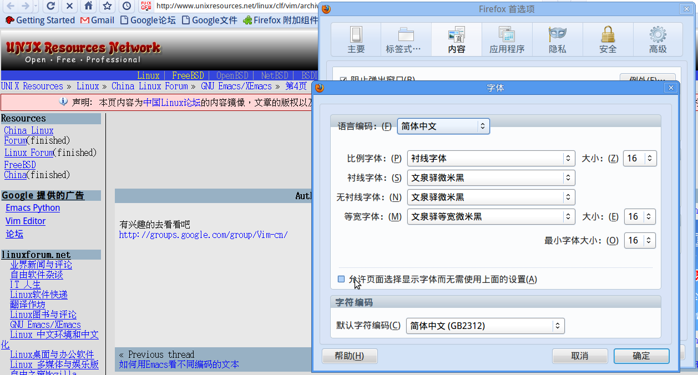Open the IT 人生 sidebar link
This screenshot has height=375, width=698.
tap(26, 285)
